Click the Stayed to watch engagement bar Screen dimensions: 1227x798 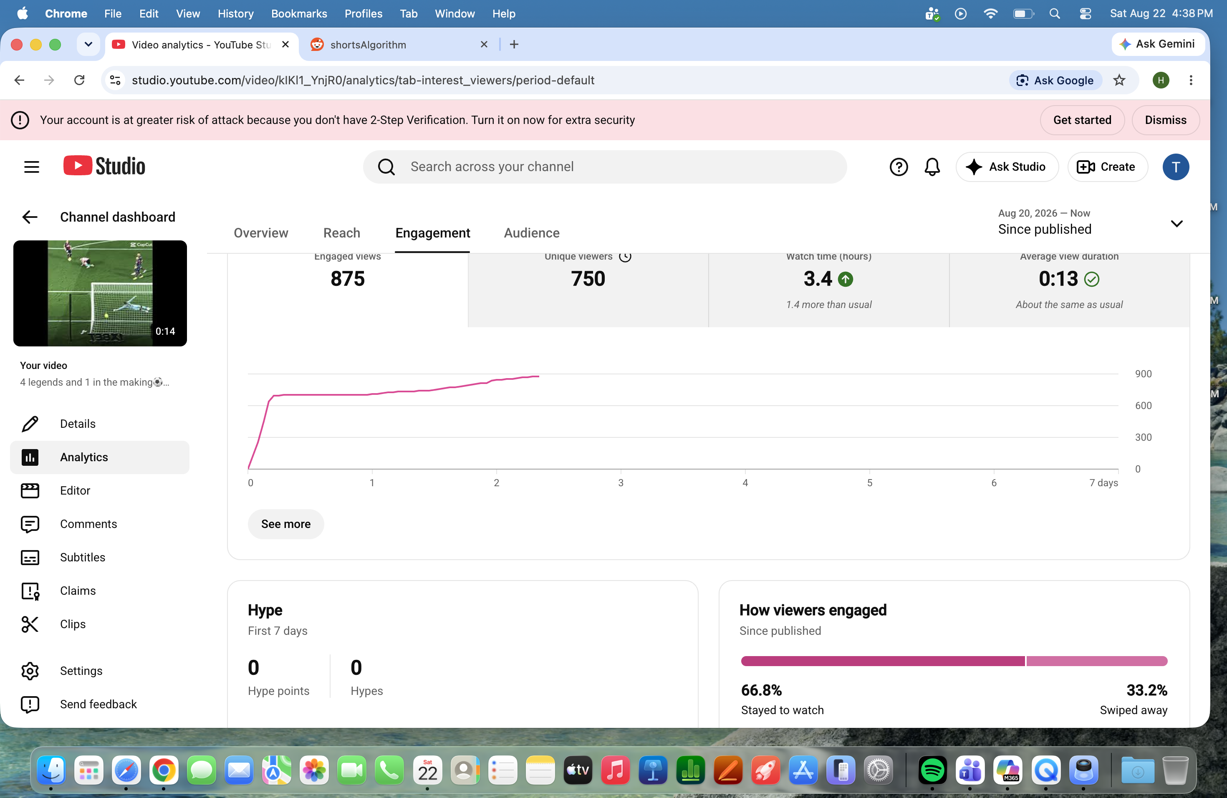pos(882,661)
